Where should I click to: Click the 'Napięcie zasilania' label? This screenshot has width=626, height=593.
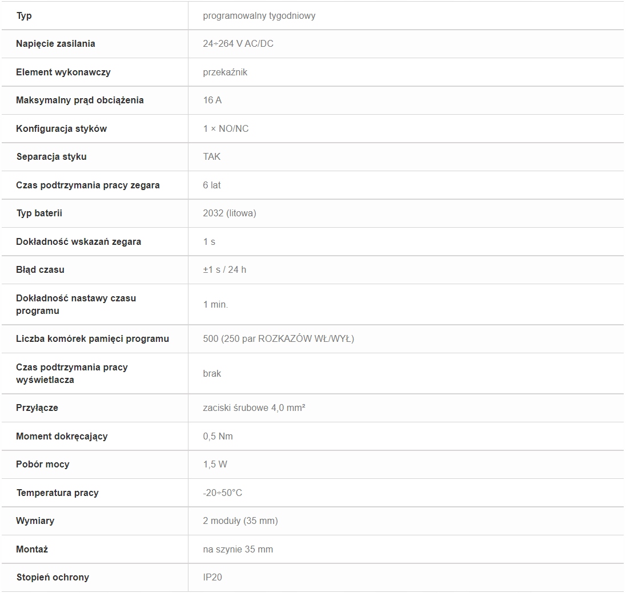pyautogui.click(x=55, y=43)
